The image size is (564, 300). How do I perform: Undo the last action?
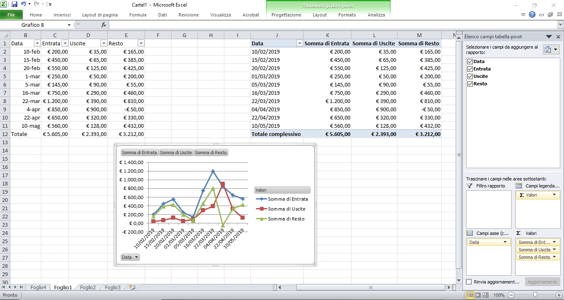click(x=24, y=4)
